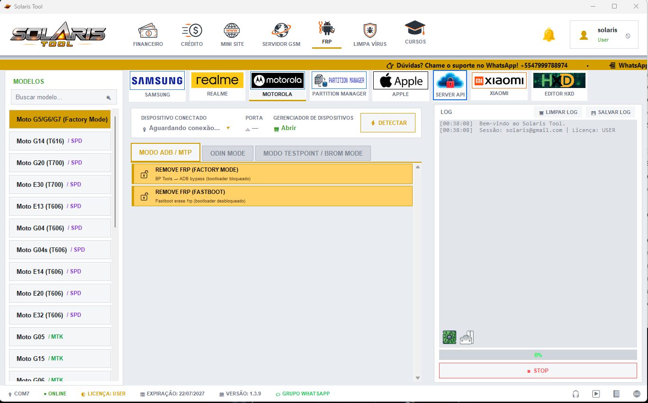Run Remove FRP (Factory Mode)

272,174
